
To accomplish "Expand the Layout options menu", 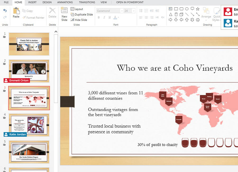I will click(77, 9).
